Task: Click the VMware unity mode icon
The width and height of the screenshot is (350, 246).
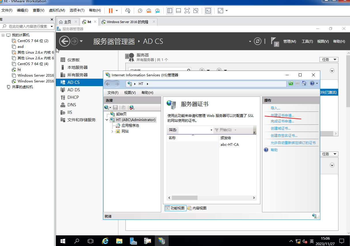Action: 195,11
